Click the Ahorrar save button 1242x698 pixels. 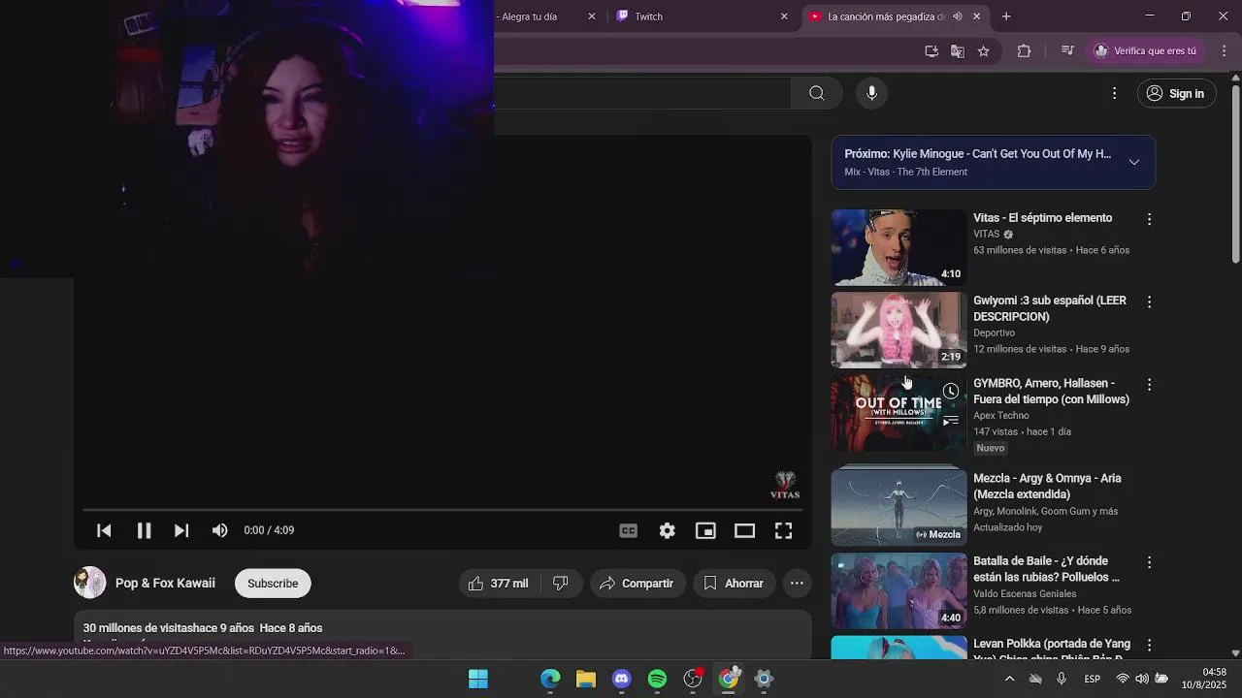pyautogui.click(x=735, y=583)
